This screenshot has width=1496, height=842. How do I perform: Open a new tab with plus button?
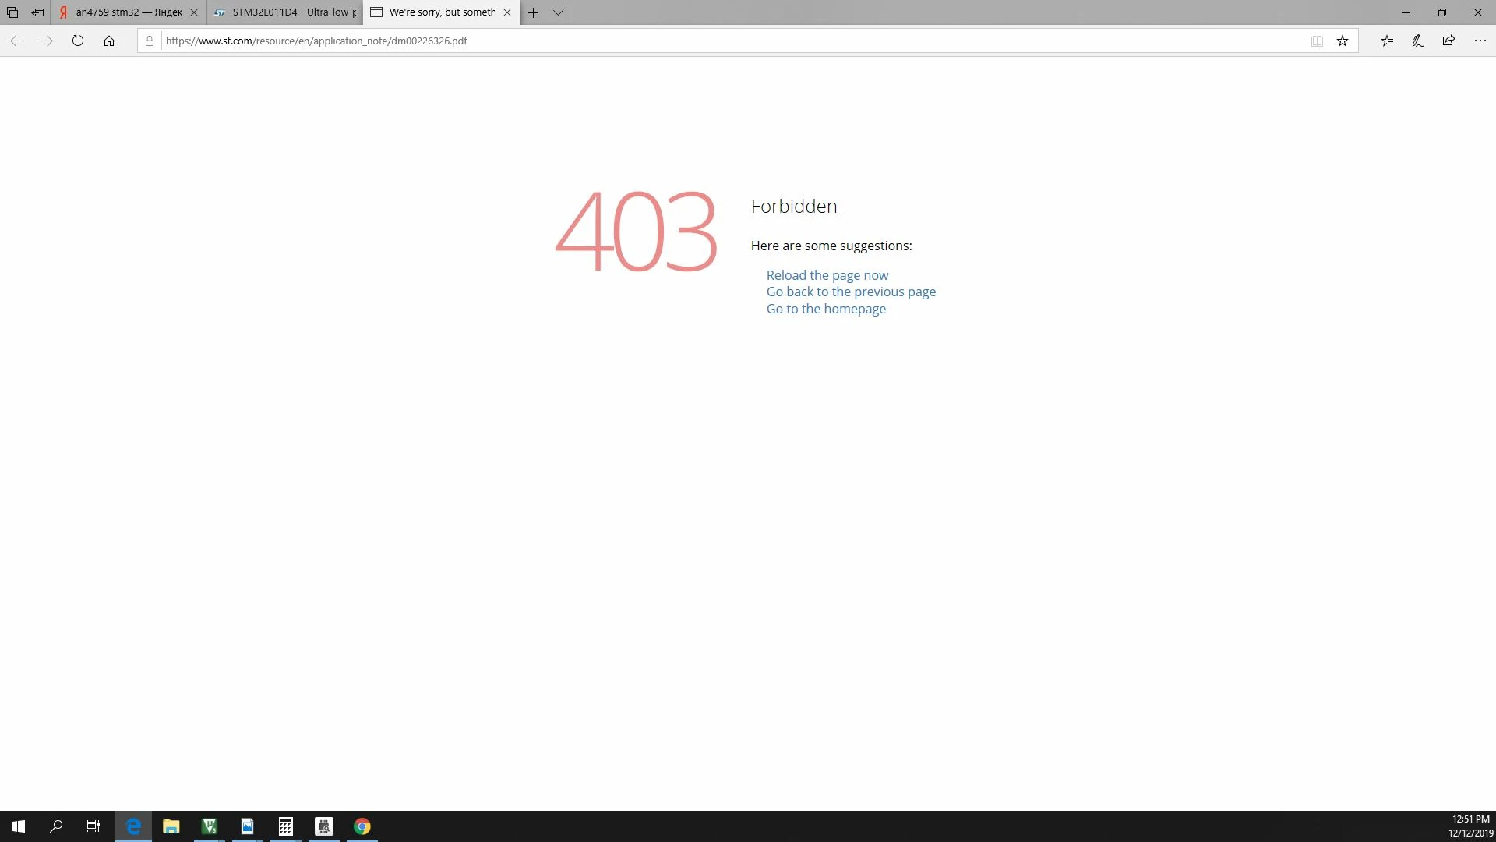tap(533, 12)
